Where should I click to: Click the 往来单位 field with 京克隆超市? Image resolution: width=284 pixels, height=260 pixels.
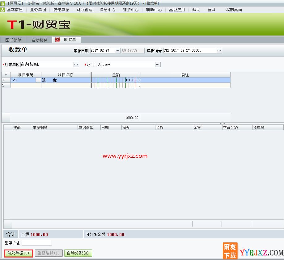47,65
